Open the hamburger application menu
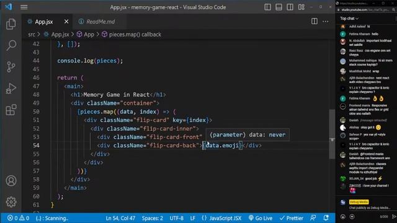This screenshot has height=223, width=397. tap(24, 7)
